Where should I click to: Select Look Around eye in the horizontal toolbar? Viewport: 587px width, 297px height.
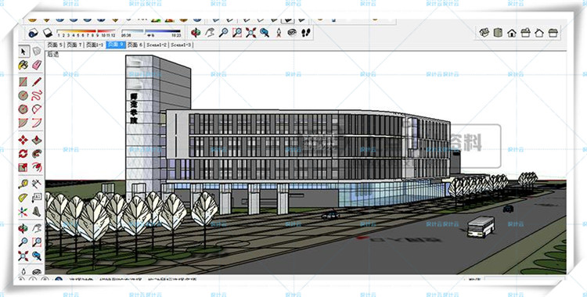click(x=292, y=33)
